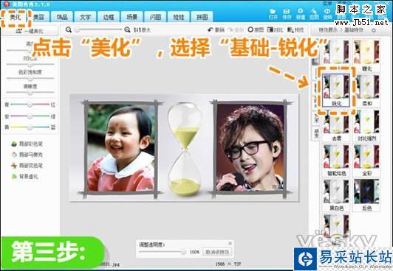Switch to the 饰品 tab

[62, 17]
